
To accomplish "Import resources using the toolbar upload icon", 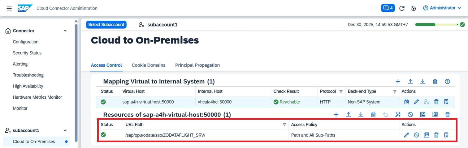I will [x=349, y=115].
